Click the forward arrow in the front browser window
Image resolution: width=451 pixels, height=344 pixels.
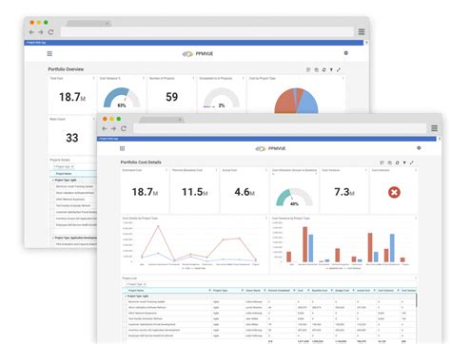pos(113,128)
